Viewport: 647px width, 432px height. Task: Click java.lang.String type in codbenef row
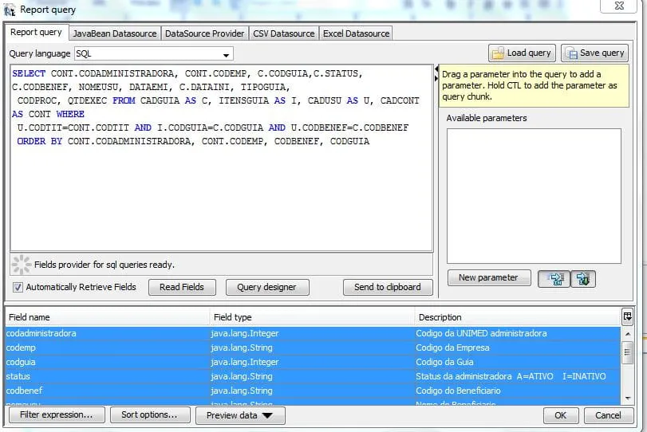click(242, 391)
